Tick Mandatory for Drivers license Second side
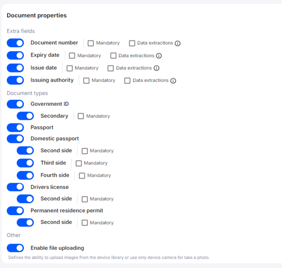282x268 pixels. tap(85, 199)
